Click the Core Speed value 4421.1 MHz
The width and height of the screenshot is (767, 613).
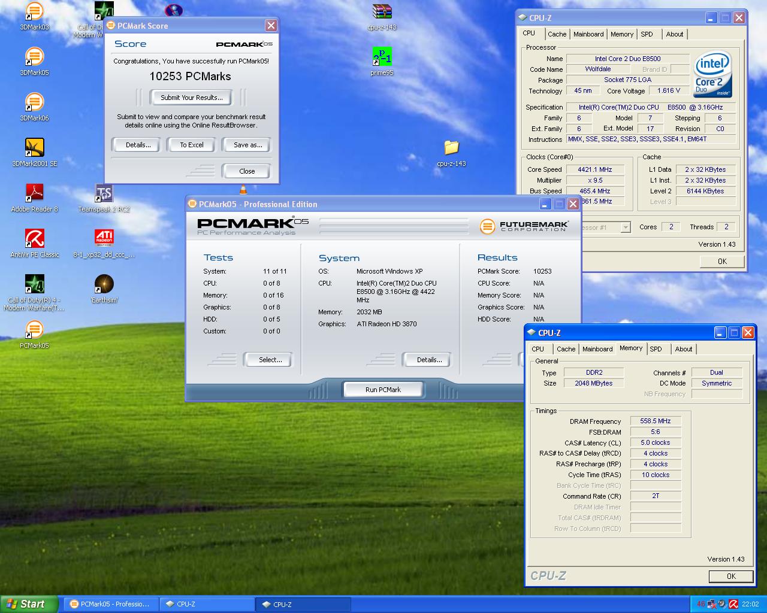point(594,169)
